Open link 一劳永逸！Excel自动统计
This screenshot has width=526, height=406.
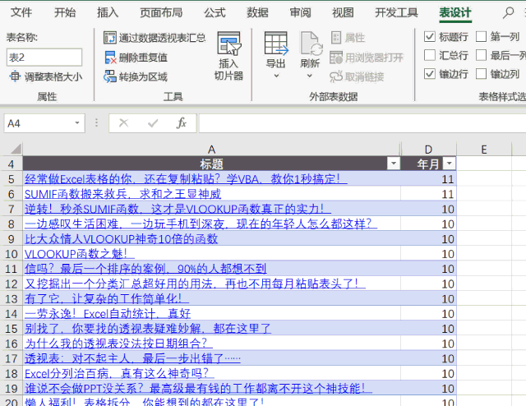tap(108, 314)
